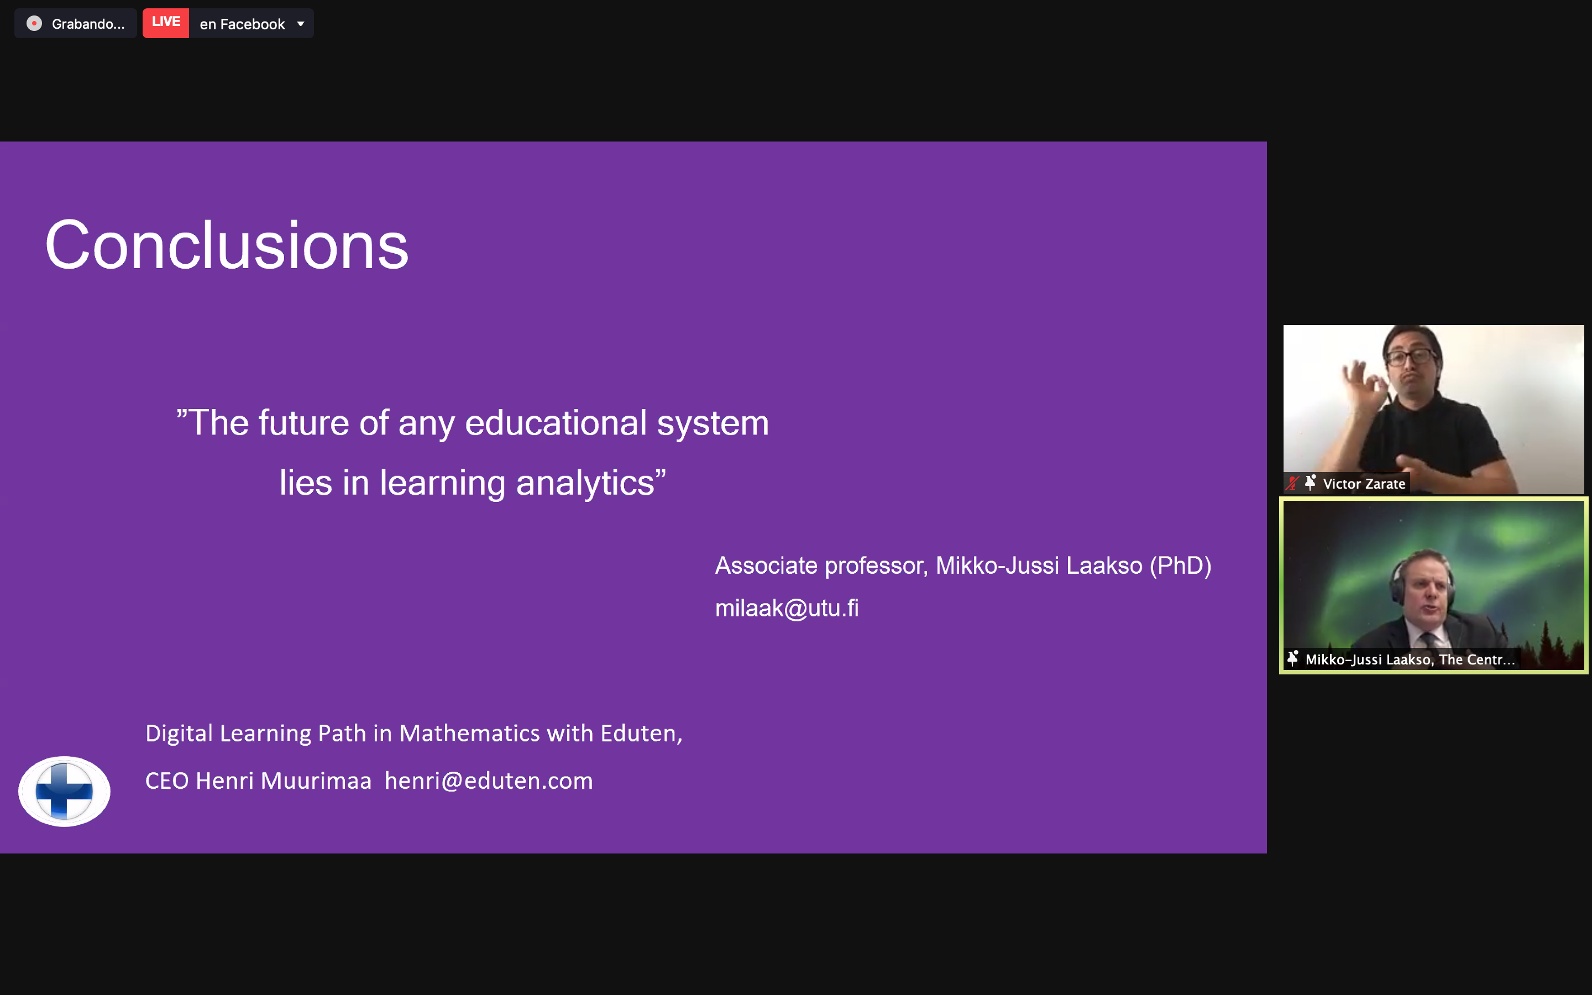Click the "Conclusions" slide title

(x=227, y=245)
